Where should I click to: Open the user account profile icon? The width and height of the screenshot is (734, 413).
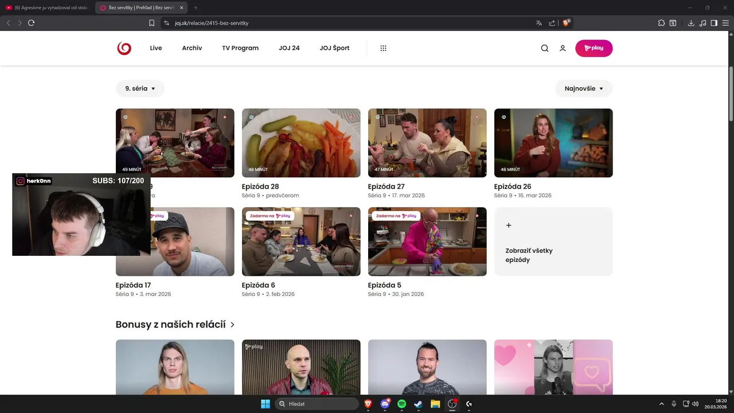coord(563,48)
